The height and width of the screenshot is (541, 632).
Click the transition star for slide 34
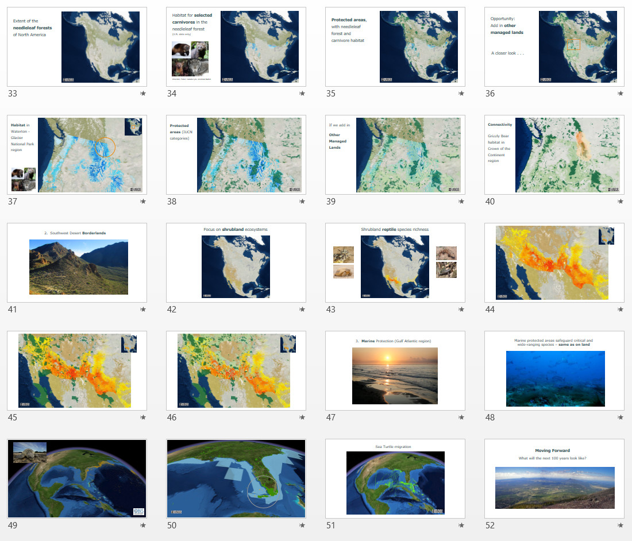pyautogui.click(x=302, y=94)
